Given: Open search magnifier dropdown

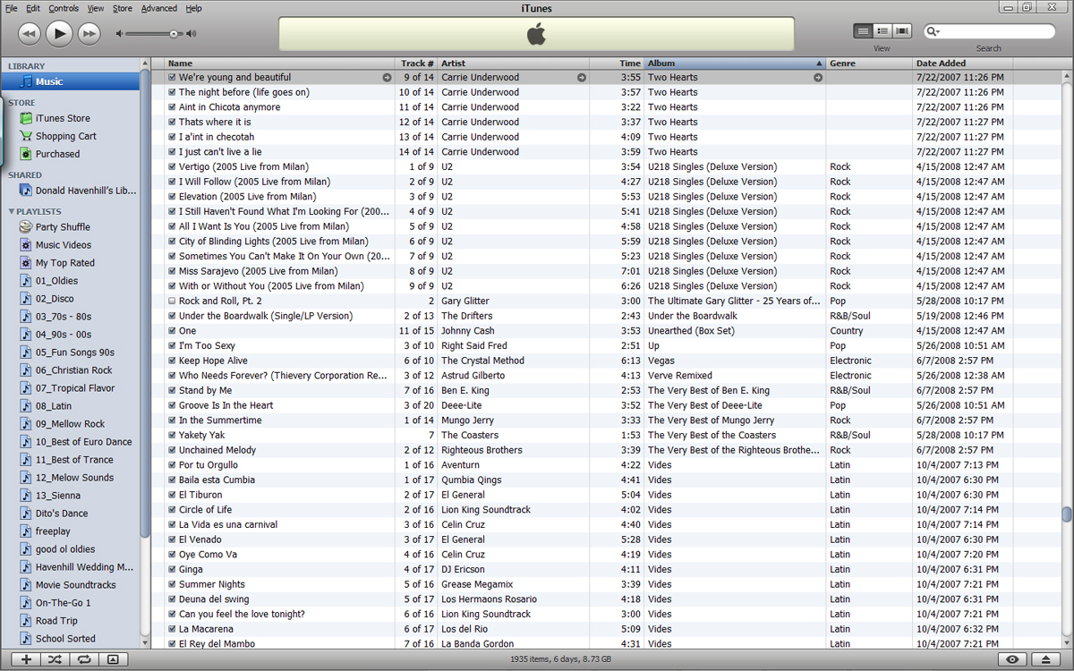Looking at the screenshot, I should pyautogui.click(x=933, y=31).
